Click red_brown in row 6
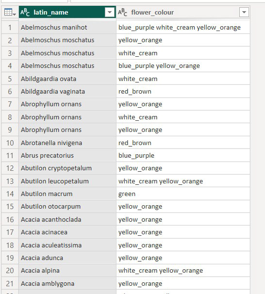The width and height of the screenshot is (265, 294). 183,92
